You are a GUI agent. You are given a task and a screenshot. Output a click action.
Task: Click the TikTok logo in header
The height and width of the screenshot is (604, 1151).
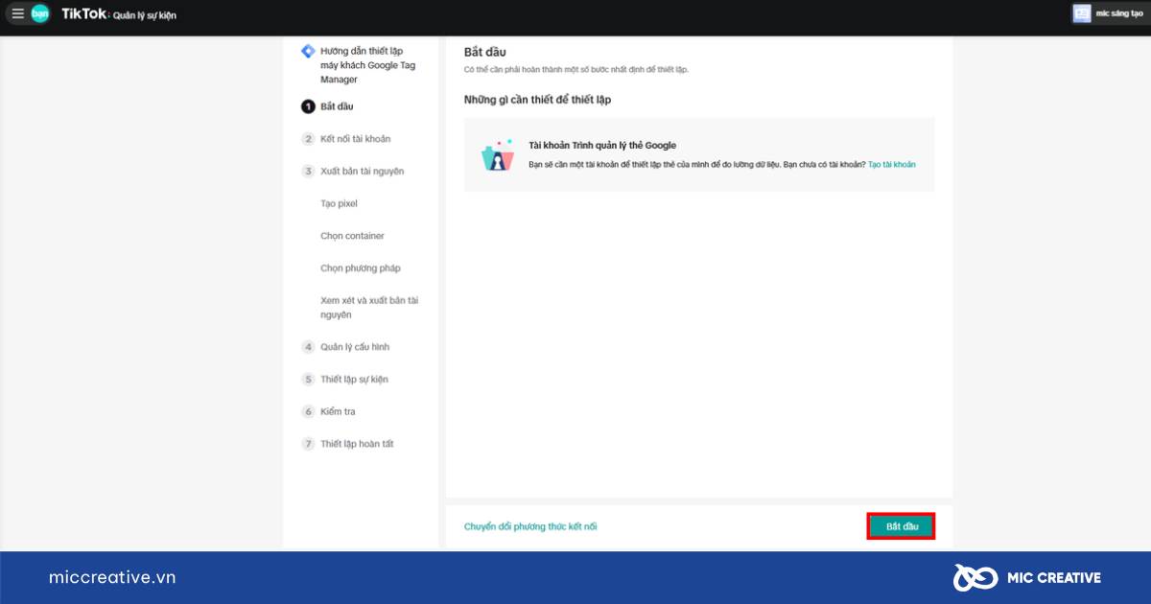click(x=83, y=13)
